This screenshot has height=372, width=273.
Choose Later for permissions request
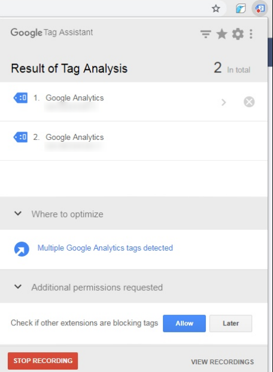(x=230, y=323)
